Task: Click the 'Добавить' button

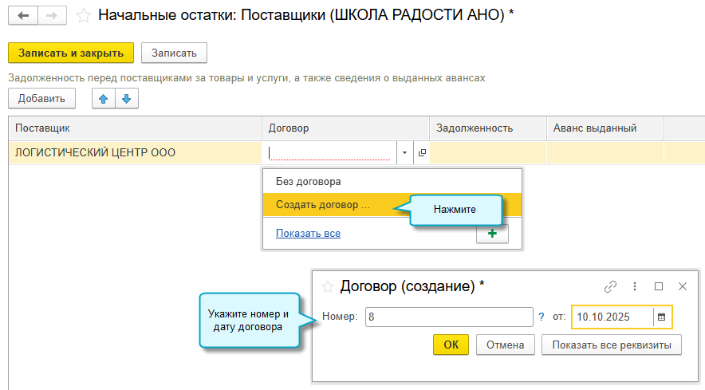Action: 41,98
